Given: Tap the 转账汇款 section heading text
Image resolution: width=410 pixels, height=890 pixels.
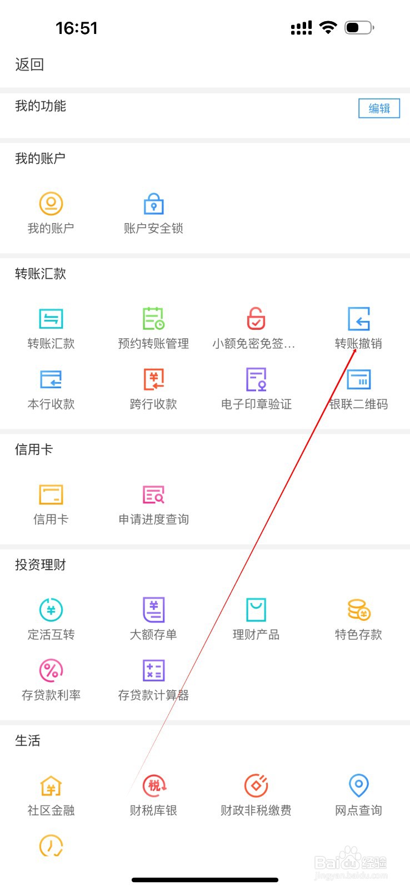Looking at the screenshot, I should 41,274.
